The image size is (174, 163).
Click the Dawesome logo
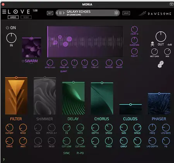tap(155, 14)
